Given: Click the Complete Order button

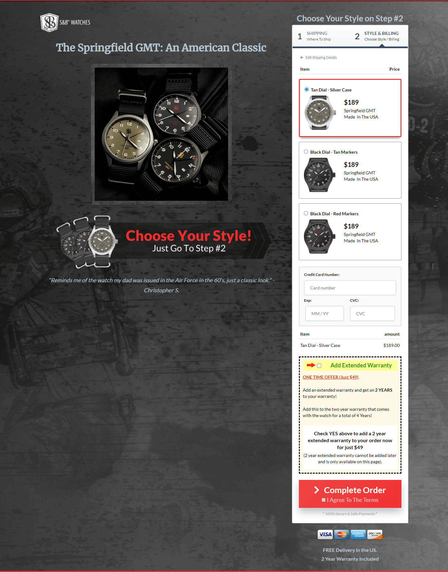Looking at the screenshot, I should tap(350, 494).
